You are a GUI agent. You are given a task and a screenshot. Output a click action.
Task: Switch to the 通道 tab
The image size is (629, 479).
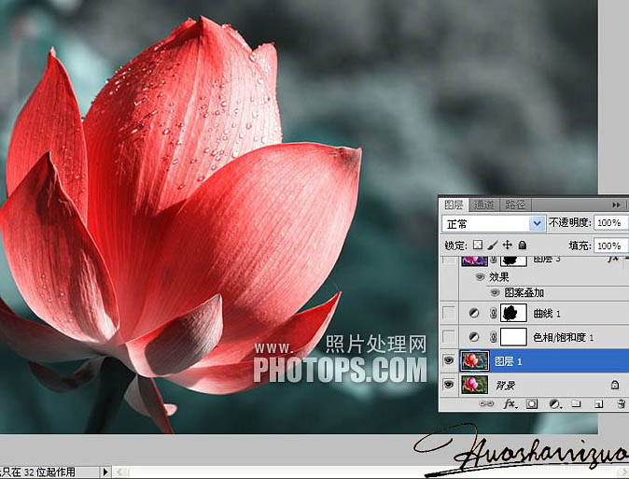pos(483,204)
